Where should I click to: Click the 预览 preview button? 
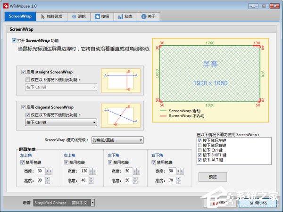[x=212, y=177]
